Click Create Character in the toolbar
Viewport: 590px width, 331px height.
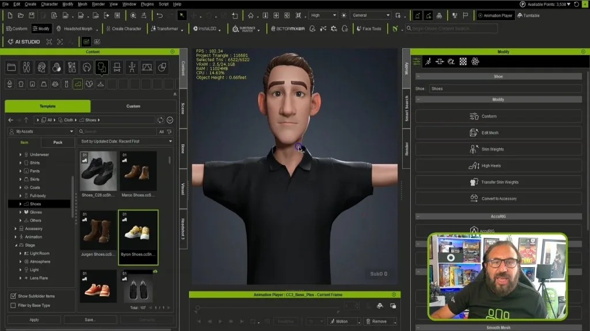(x=123, y=29)
